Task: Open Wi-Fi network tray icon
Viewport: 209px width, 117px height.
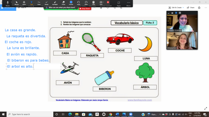Action: coord(183,114)
